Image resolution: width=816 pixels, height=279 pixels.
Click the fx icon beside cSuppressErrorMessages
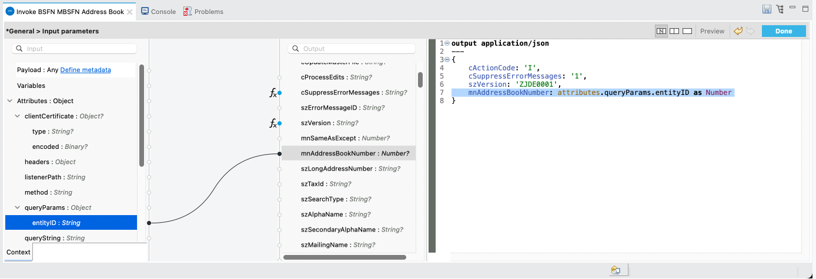click(273, 93)
